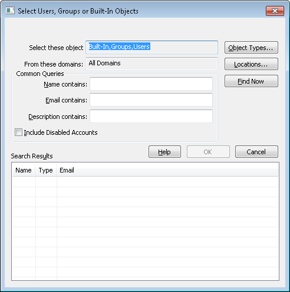Screen dimensions: 290x292
Task: Click Find Now to search
Action: (x=251, y=81)
